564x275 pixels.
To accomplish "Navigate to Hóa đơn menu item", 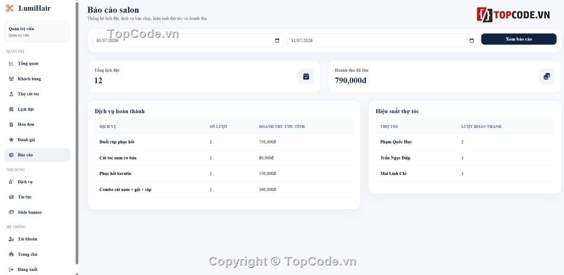I will 37,124.
